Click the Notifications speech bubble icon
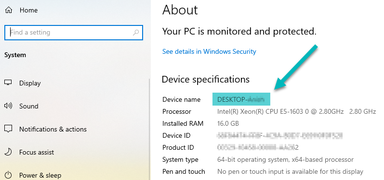Viewport: 384px width, 180px height. coord(8,129)
